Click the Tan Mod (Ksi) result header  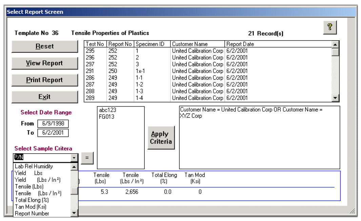coord(195,178)
